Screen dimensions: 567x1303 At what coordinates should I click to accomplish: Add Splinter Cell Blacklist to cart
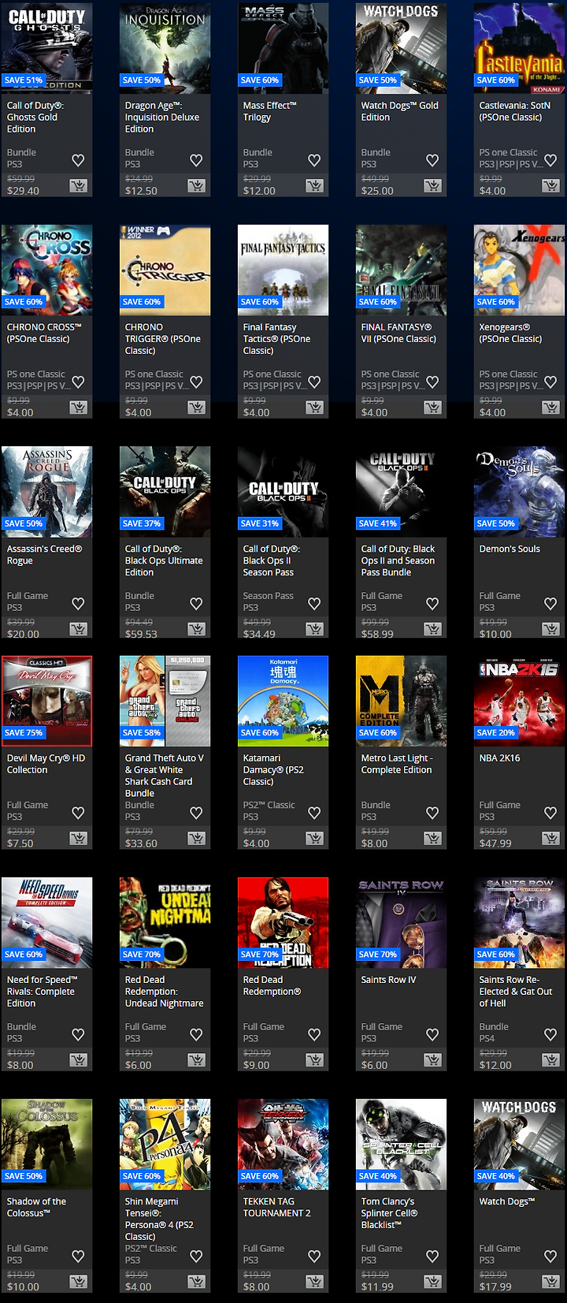point(433,1282)
